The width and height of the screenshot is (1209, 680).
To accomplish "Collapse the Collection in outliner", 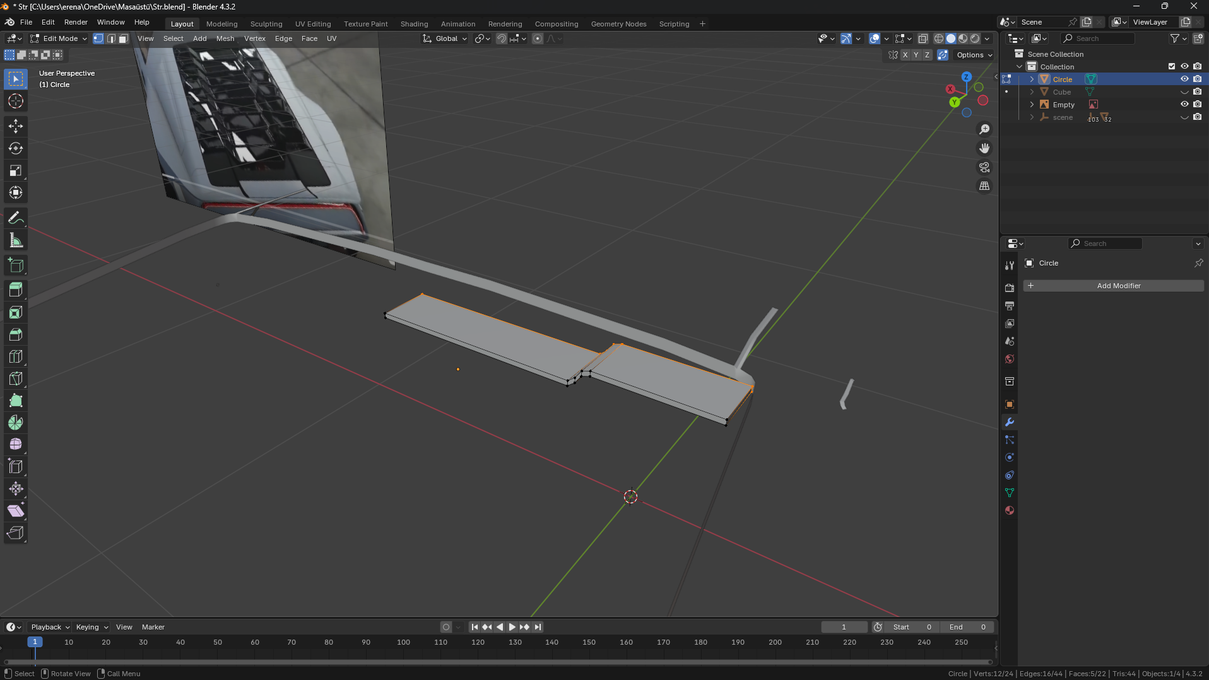I will 1019,66.
